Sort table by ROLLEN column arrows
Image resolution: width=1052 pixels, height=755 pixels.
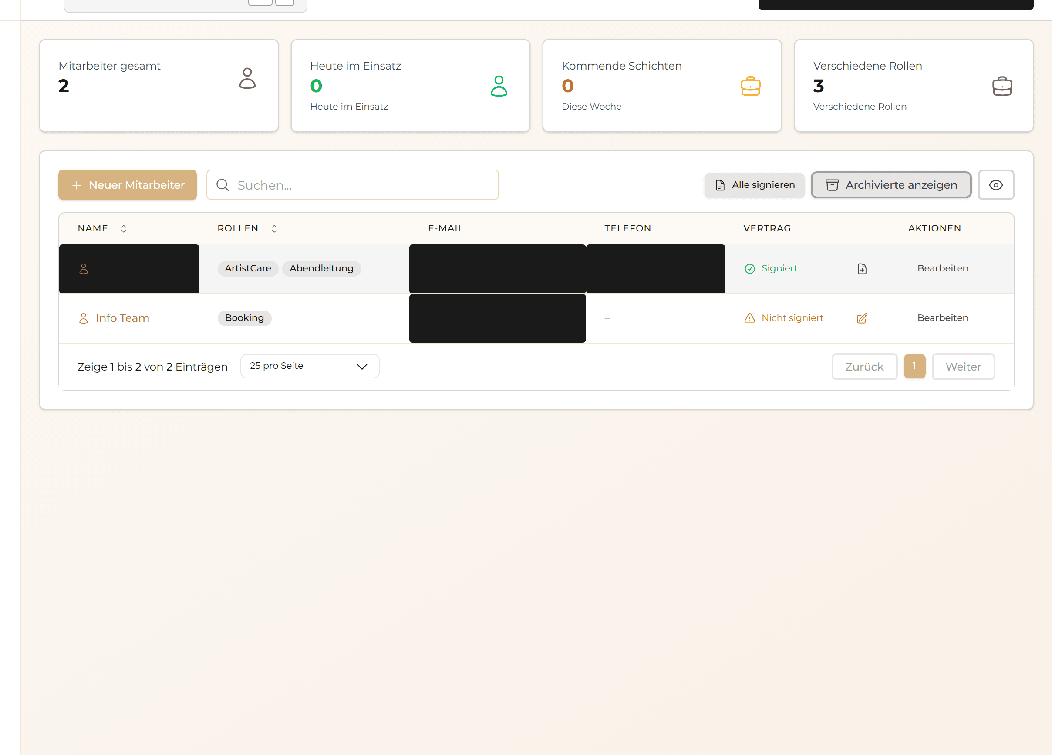pyautogui.click(x=274, y=228)
